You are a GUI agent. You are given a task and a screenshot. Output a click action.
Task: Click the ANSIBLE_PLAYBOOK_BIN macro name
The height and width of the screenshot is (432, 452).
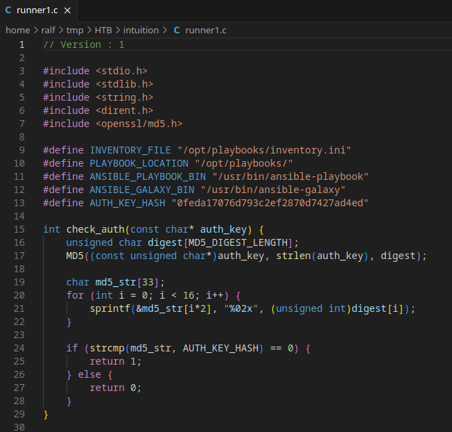(x=148, y=176)
